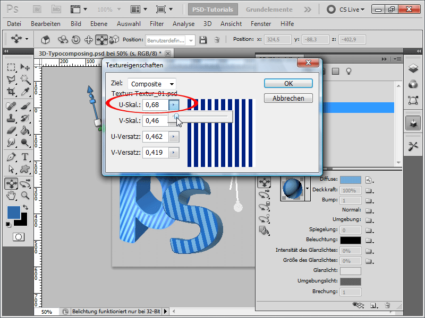Viewport: 425px width, 318px height.
Task: Open the material picker dropdown arrow
Action: (307, 189)
